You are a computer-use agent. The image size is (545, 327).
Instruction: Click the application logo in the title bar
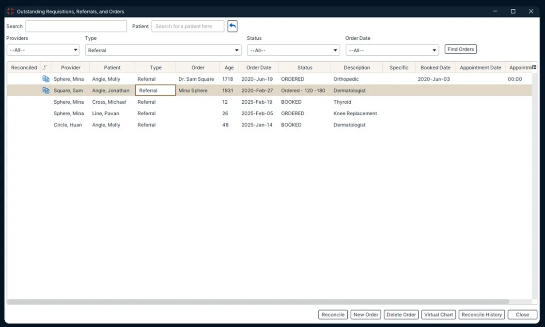coord(10,11)
